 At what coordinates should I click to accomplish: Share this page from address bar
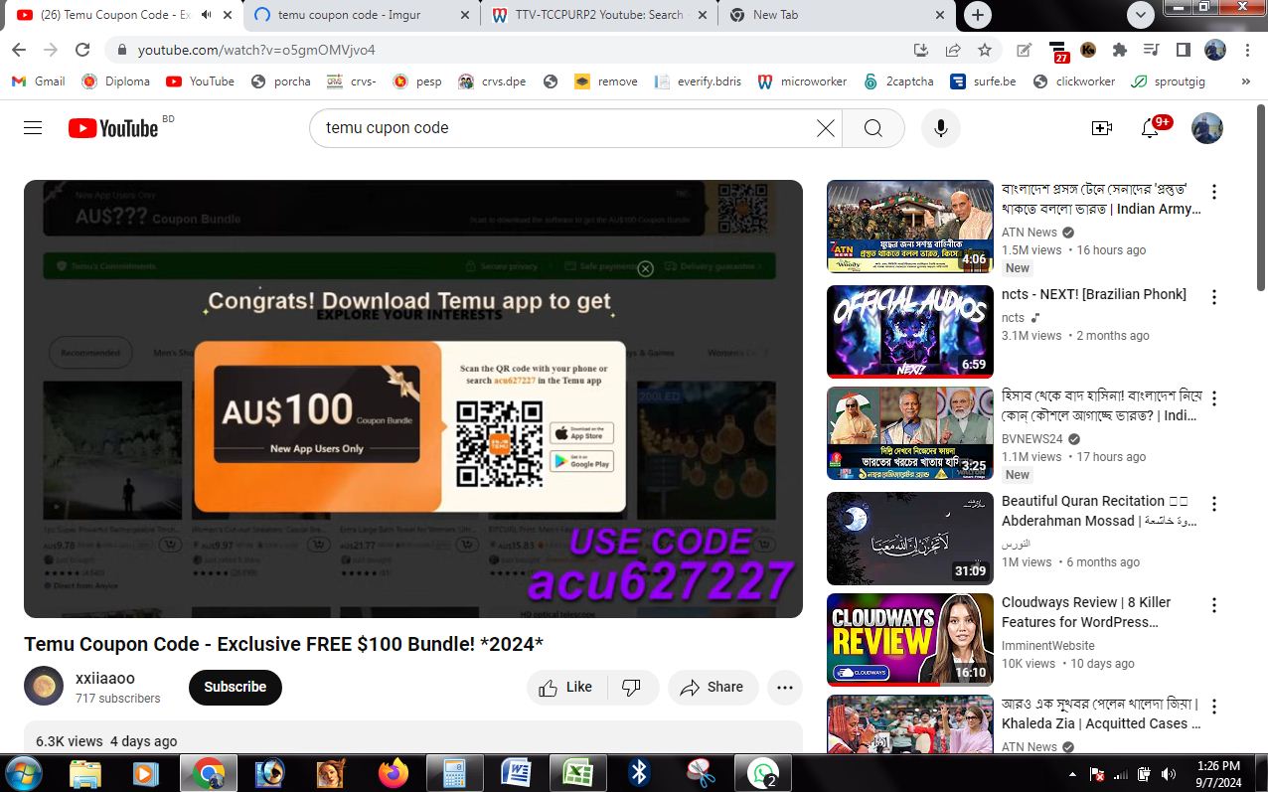953,50
